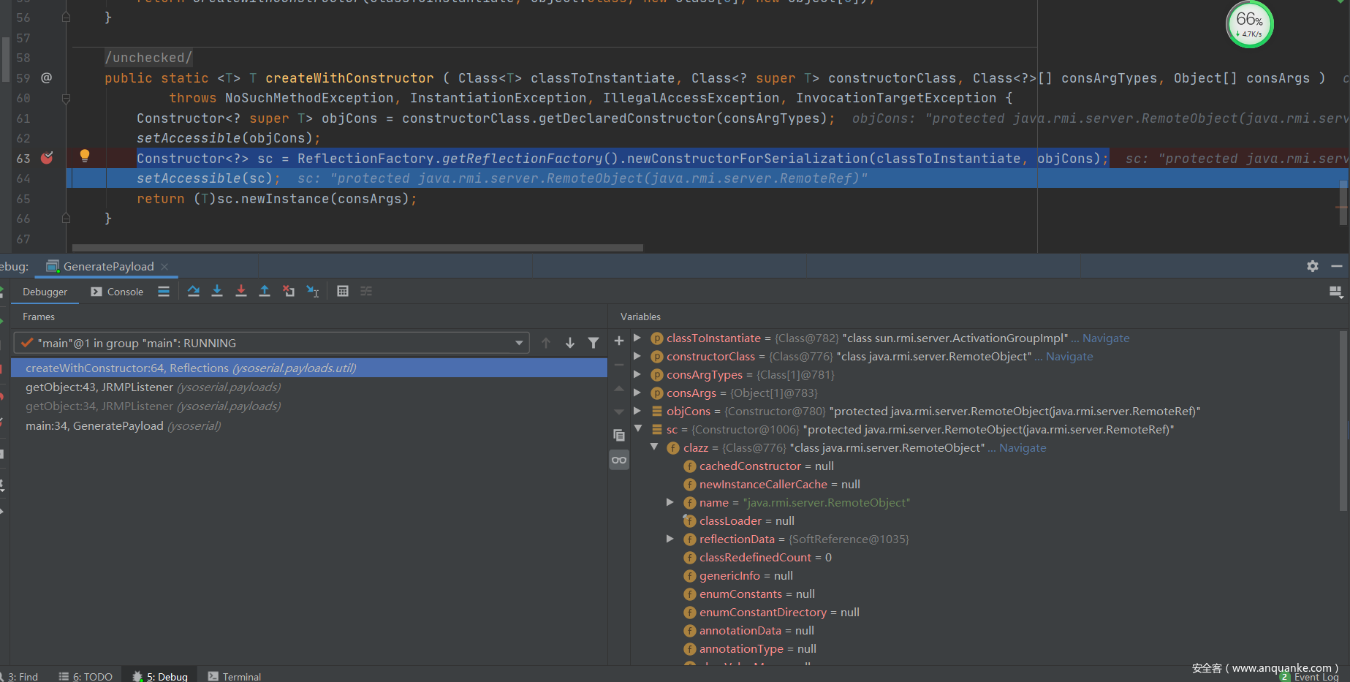Screen dimensions: 1350x682
Task: Click the Step Out icon
Action: 265,291
